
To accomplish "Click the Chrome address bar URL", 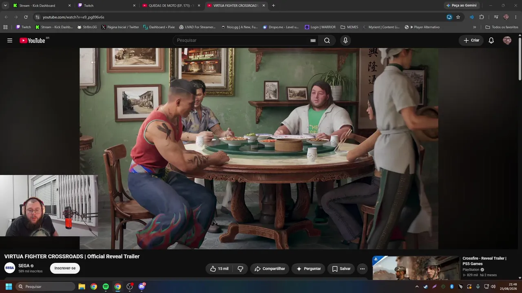I will (x=73, y=17).
